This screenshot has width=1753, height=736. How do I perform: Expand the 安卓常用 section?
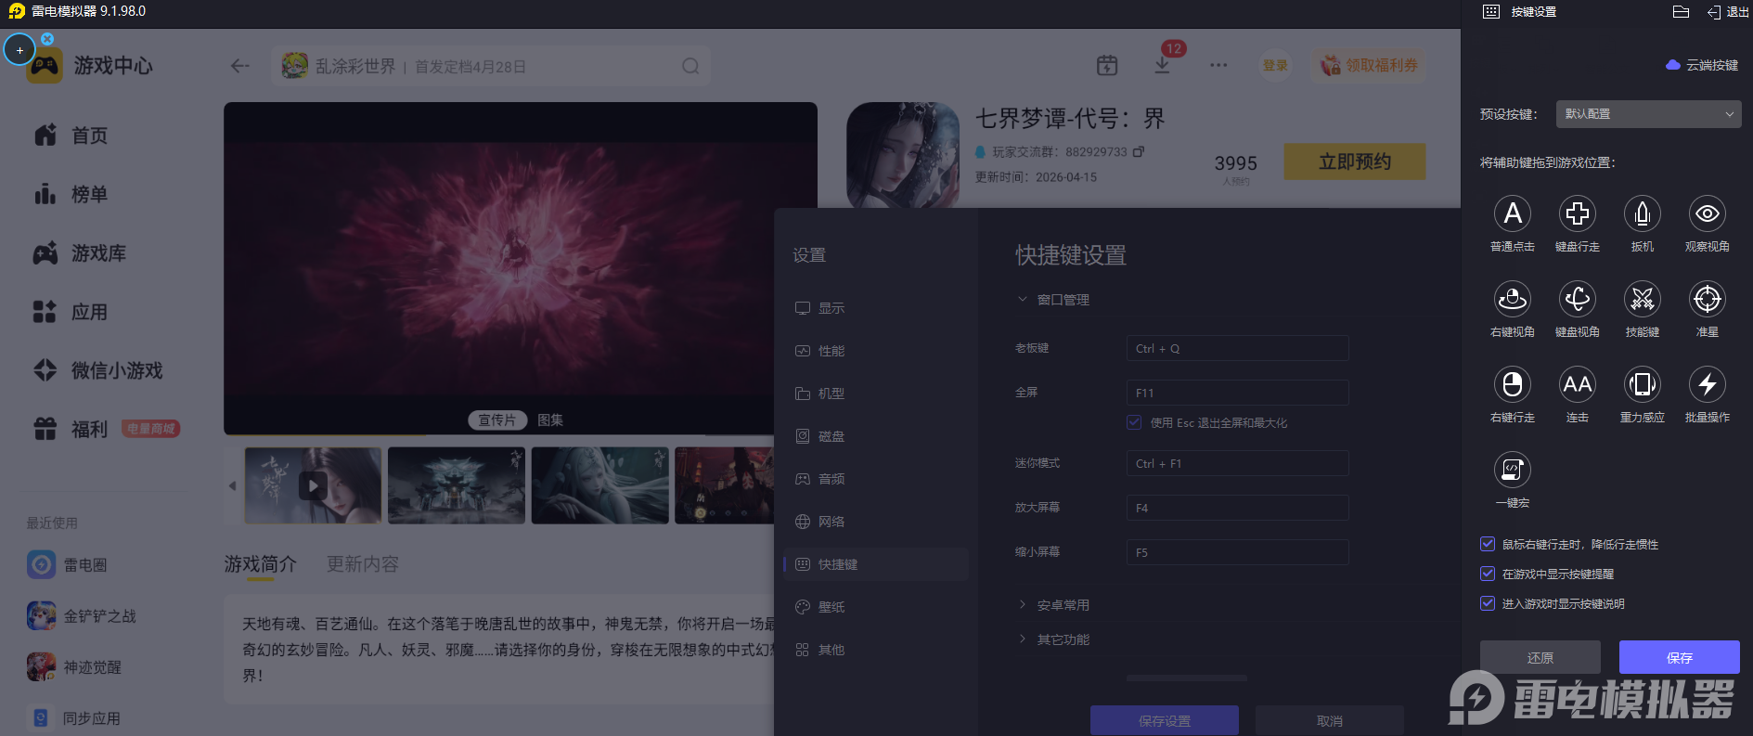(1063, 605)
